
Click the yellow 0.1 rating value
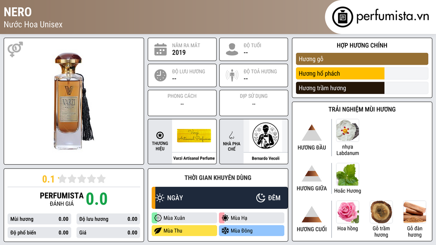tap(48, 179)
